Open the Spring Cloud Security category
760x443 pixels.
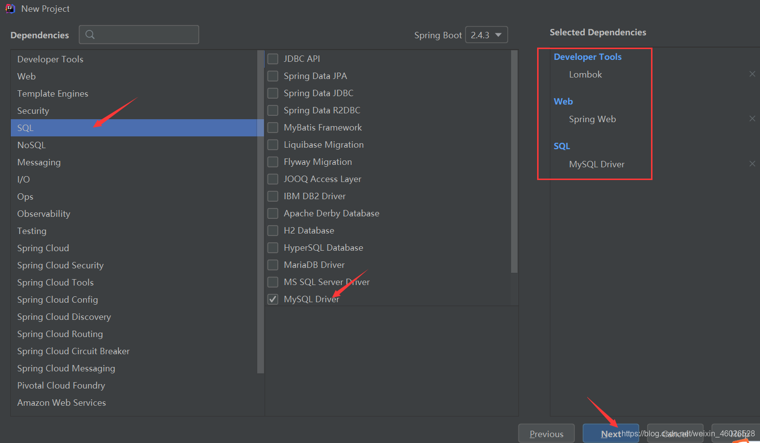134,265
